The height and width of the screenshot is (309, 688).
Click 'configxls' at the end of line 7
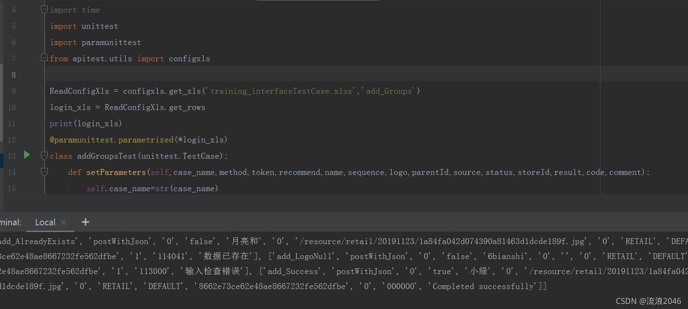[189, 59]
